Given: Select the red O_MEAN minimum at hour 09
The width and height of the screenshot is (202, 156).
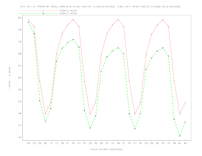Looking at the screenshot, I should 45,114.
